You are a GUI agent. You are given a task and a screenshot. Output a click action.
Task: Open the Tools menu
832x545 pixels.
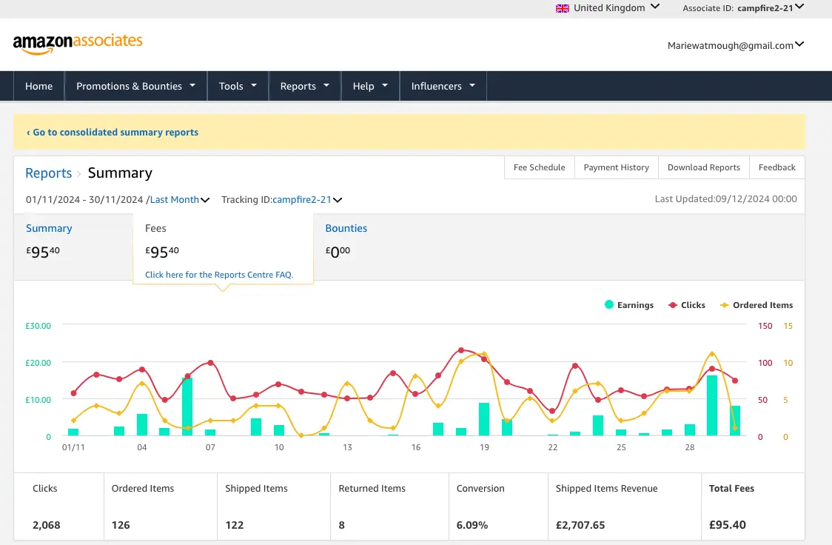pyautogui.click(x=238, y=86)
